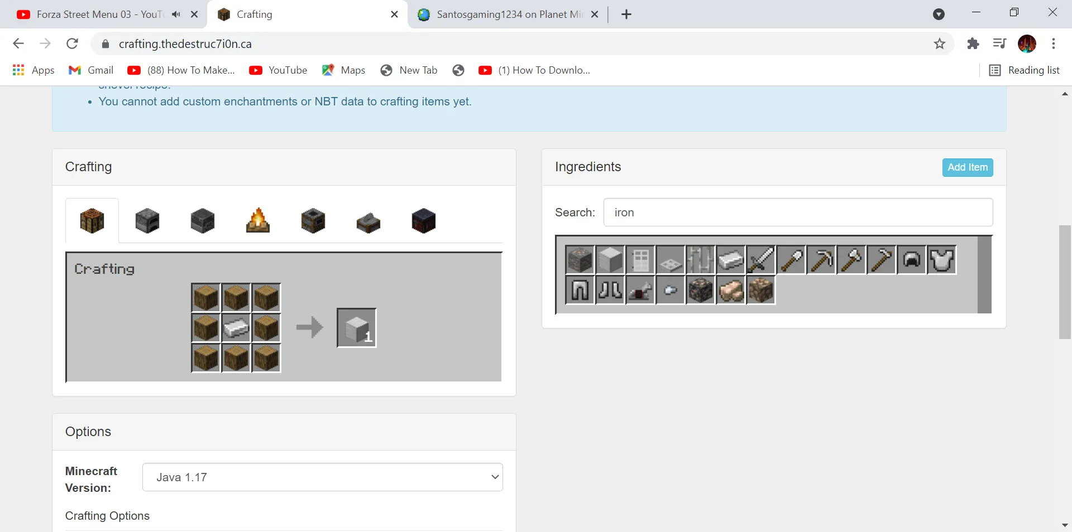The height and width of the screenshot is (532, 1072).
Task: Click the crafted output item slot
Action: tap(356, 328)
